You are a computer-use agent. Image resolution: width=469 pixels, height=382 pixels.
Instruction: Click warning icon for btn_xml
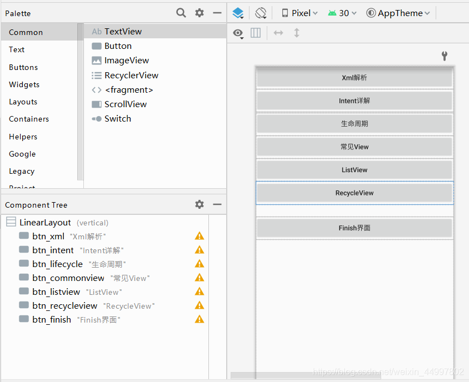(x=199, y=236)
